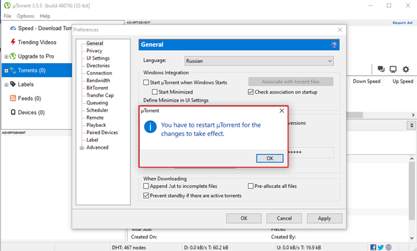
Task: Open the File menu
Action: (x=7, y=16)
